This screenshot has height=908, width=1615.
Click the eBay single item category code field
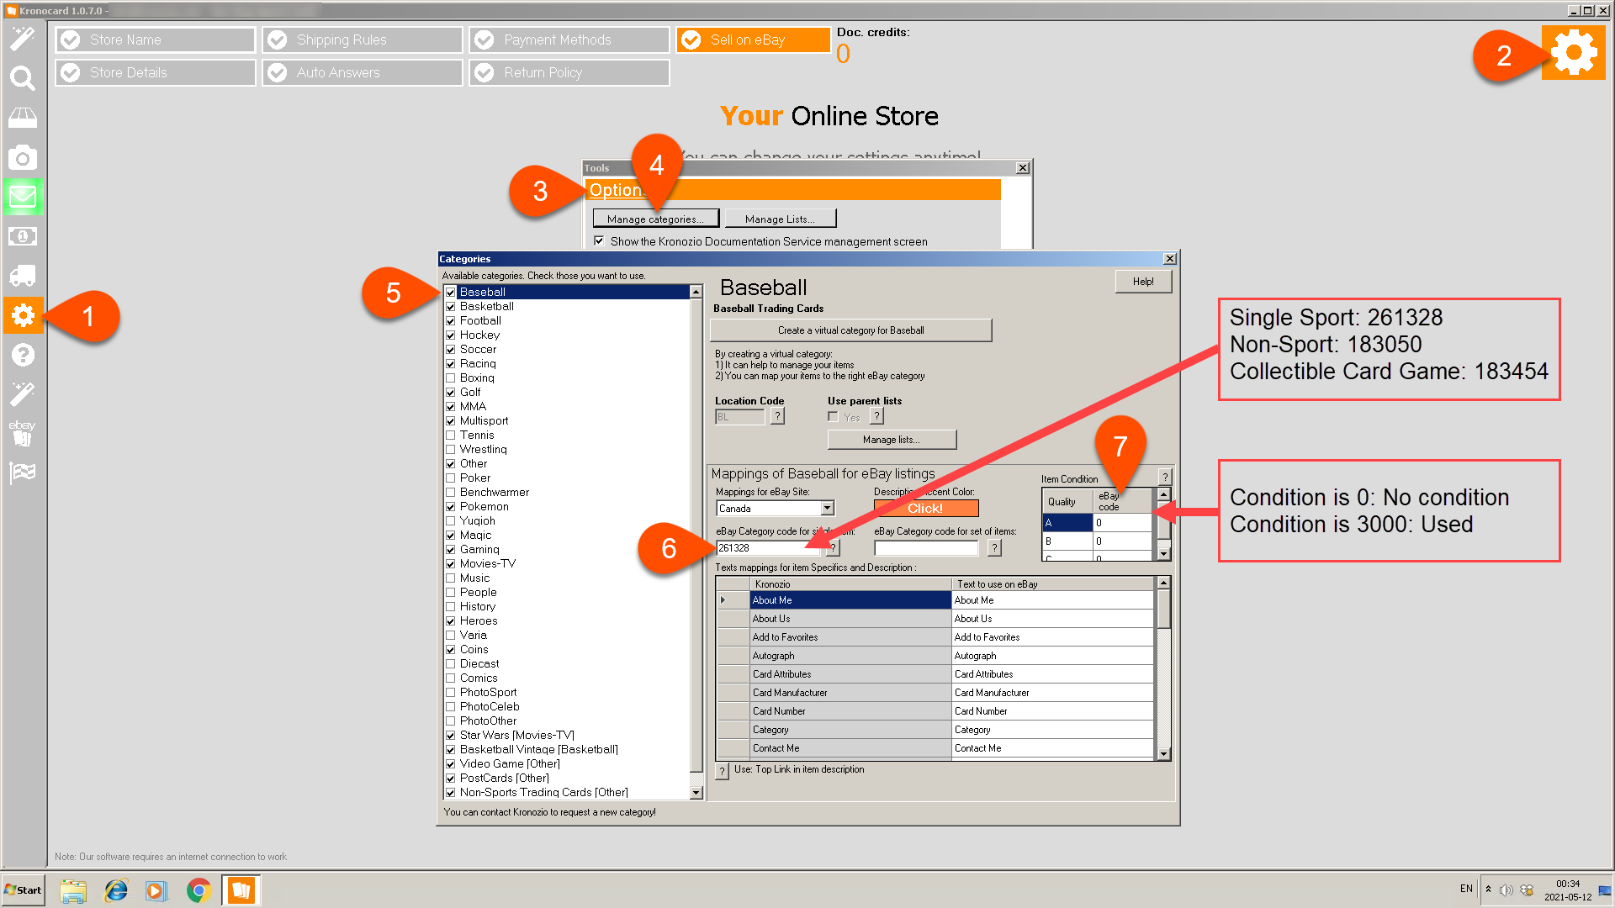click(769, 548)
